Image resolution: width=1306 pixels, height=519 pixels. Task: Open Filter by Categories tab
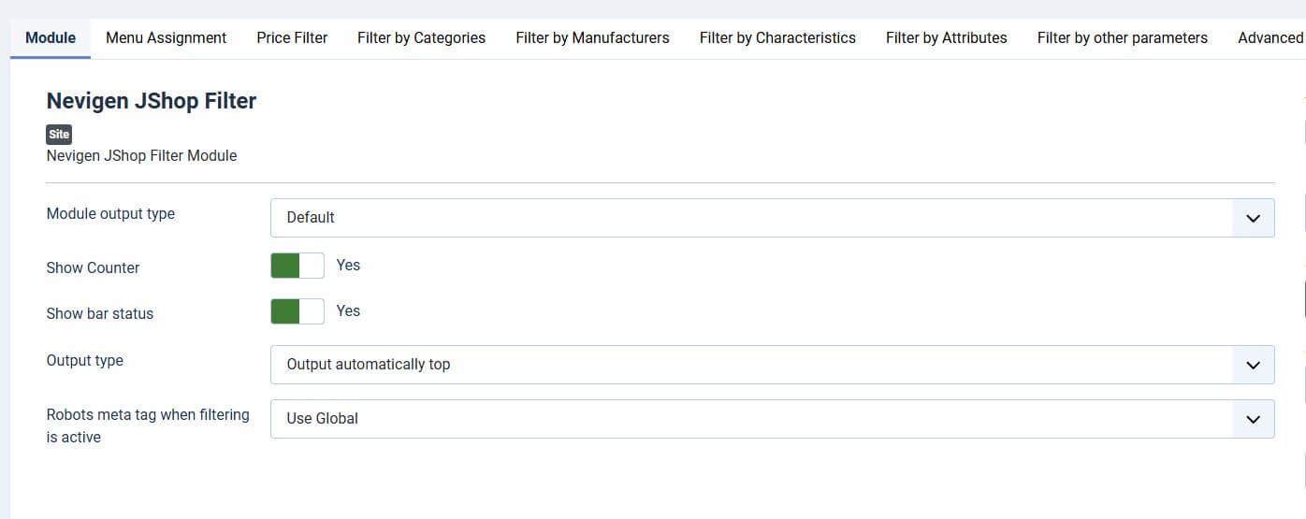(421, 38)
